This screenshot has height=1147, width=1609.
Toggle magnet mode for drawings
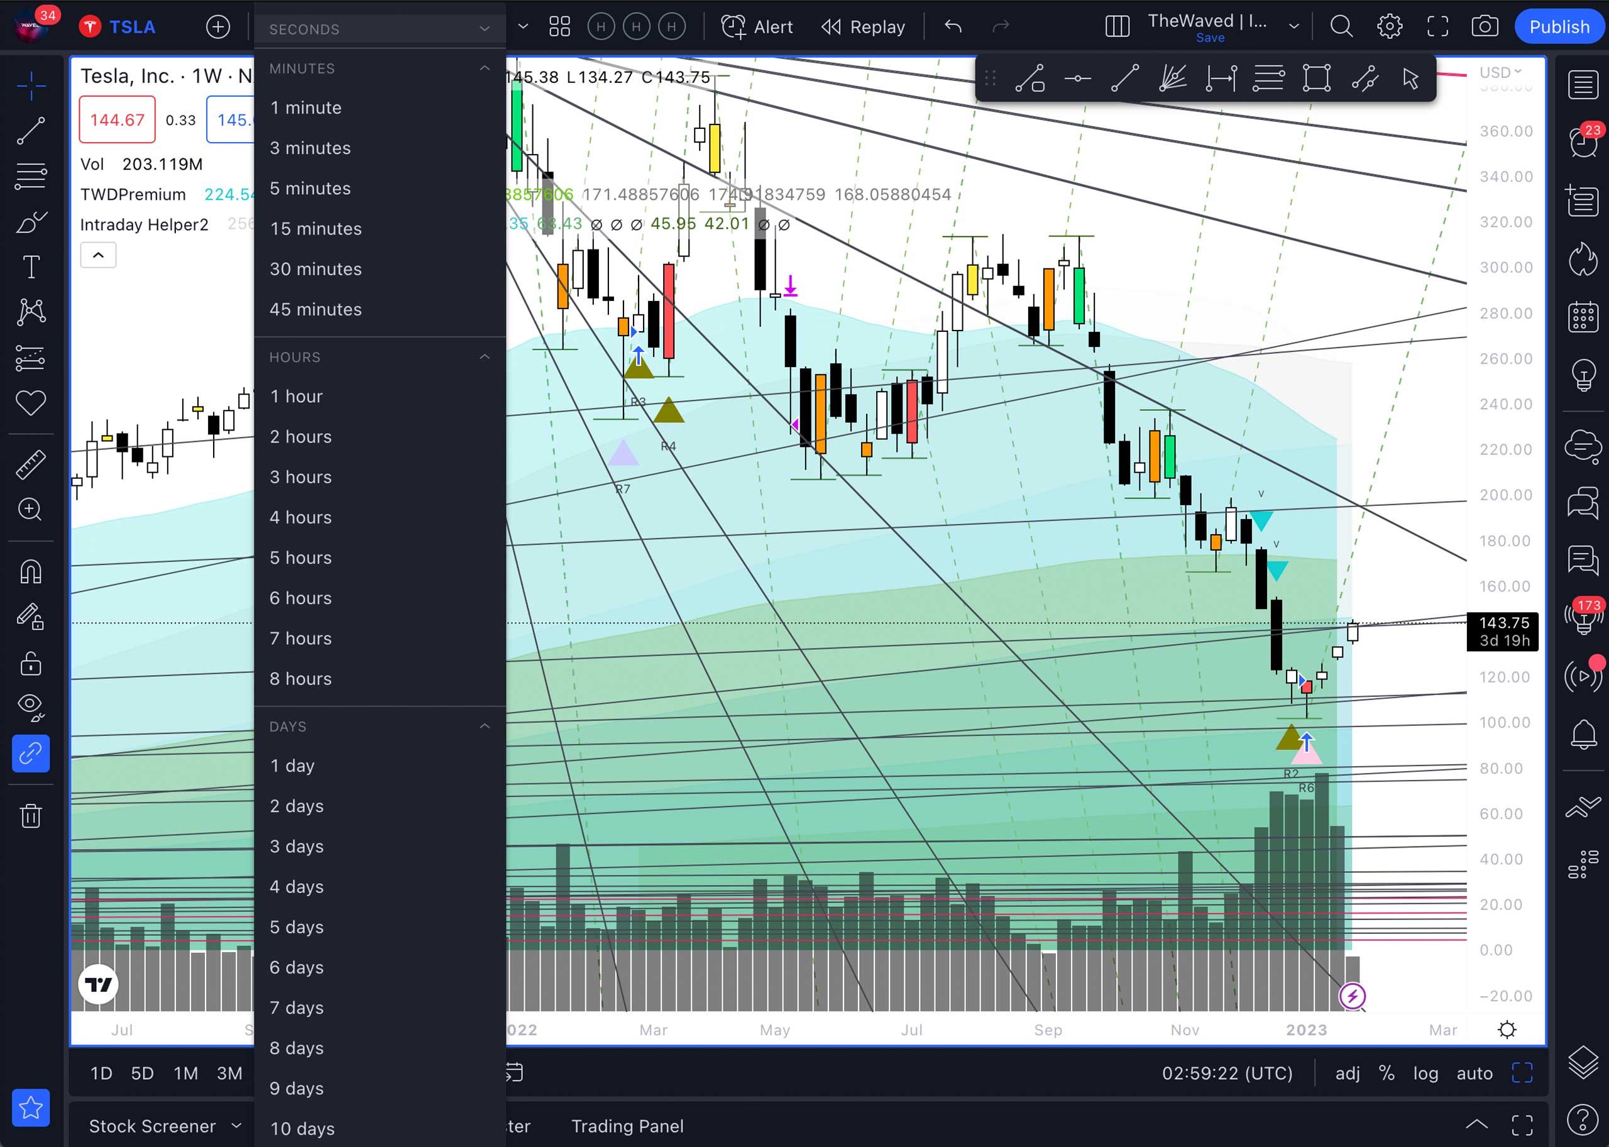pos(31,571)
